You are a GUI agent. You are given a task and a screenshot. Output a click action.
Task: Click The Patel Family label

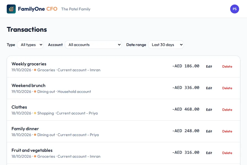[x=76, y=9]
